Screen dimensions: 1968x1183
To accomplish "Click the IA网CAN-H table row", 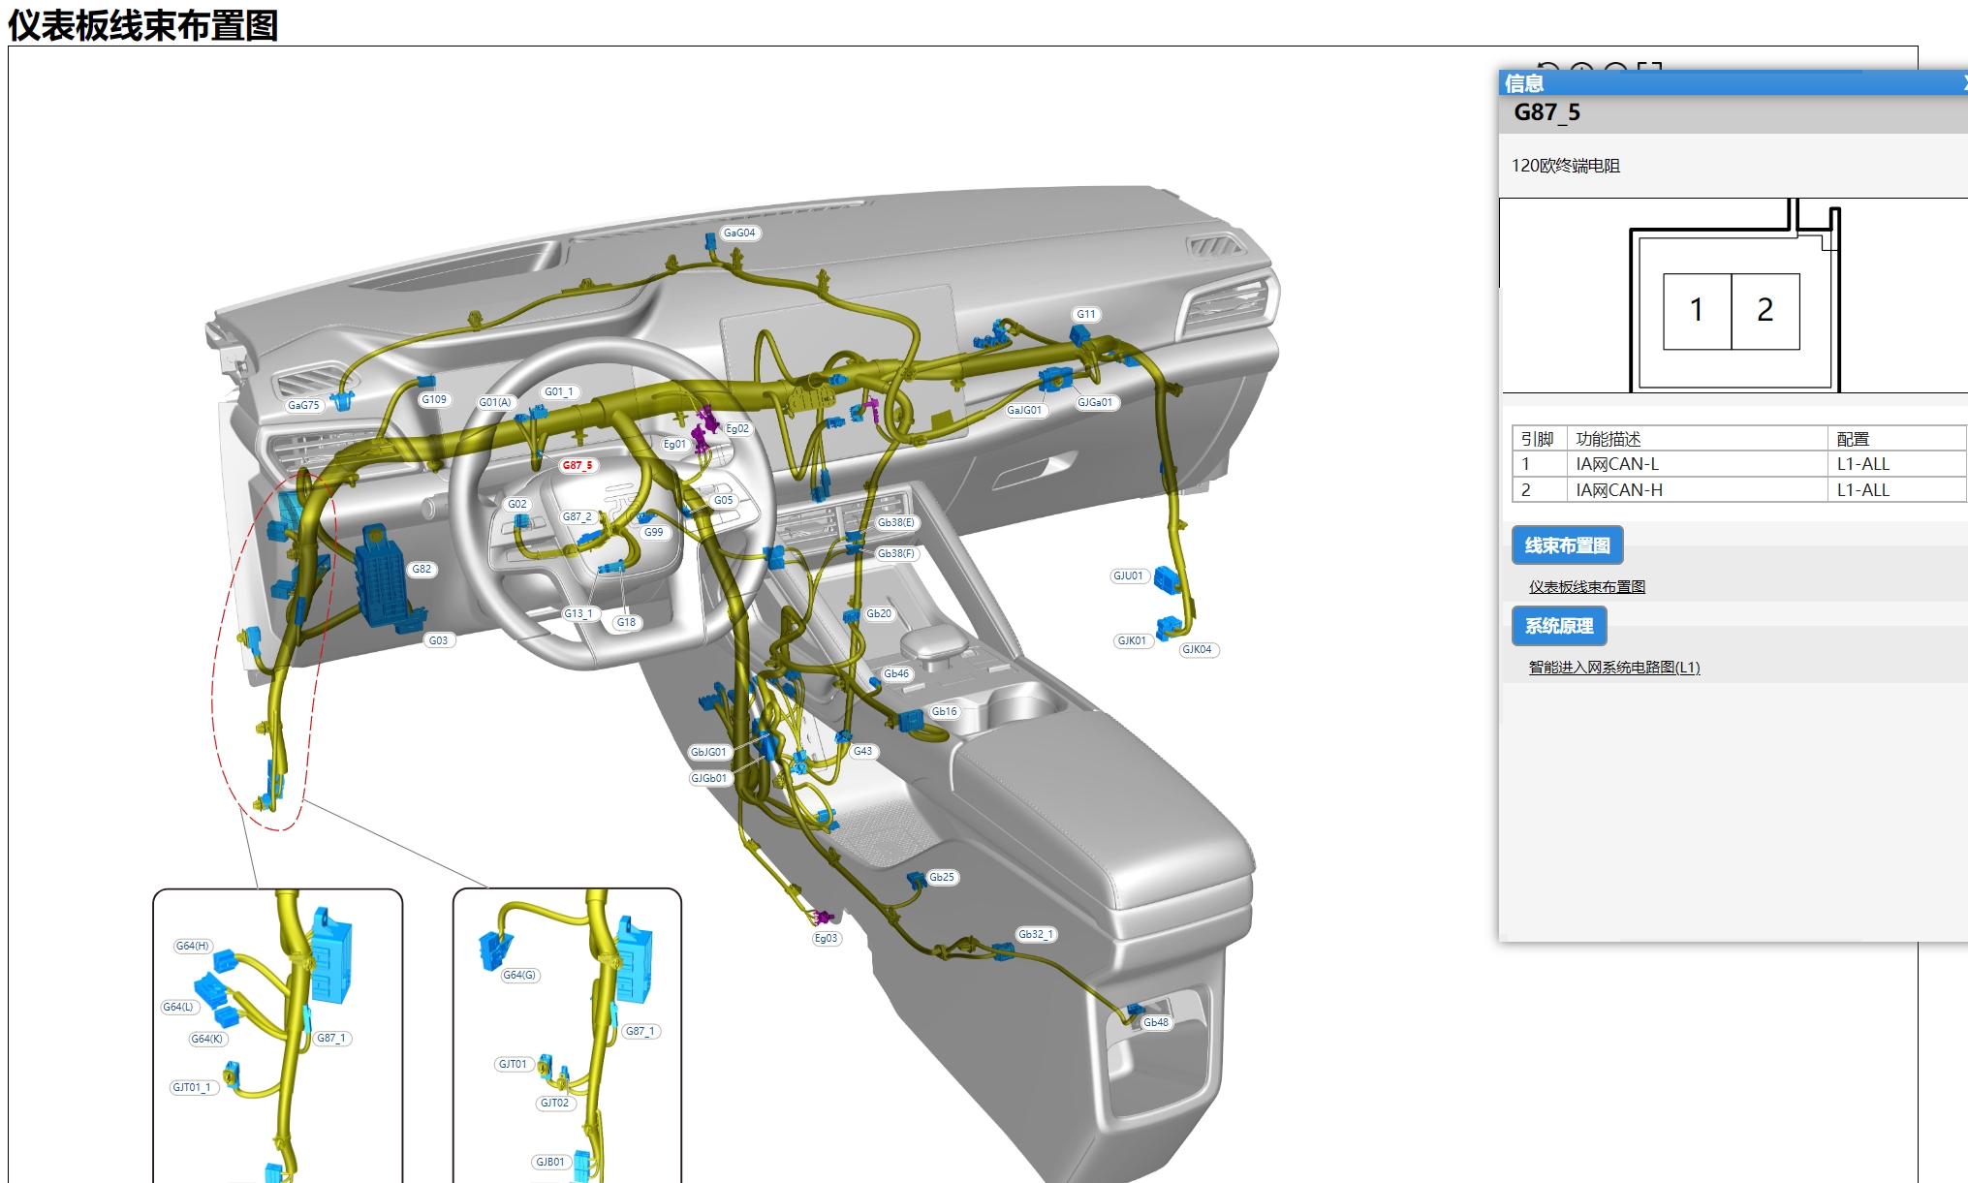I will [x=1618, y=490].
